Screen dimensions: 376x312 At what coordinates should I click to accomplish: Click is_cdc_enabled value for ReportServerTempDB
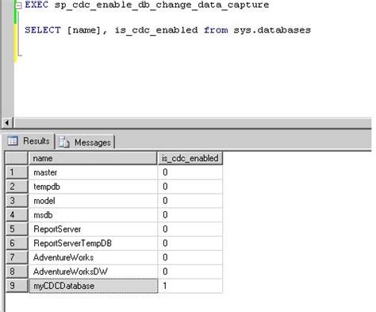[x=190, y=243]
